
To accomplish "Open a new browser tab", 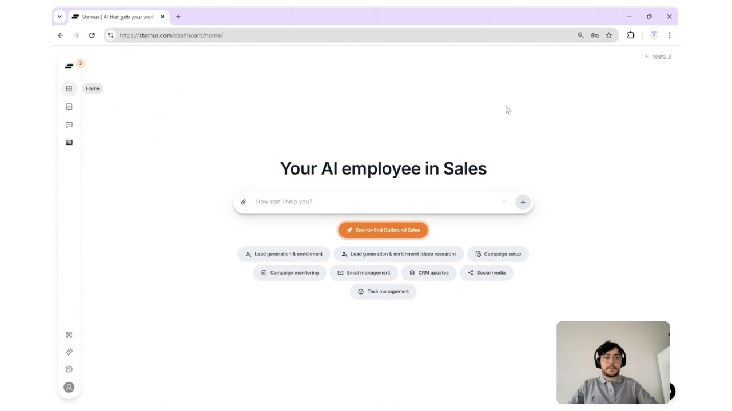I will (178, 17).
